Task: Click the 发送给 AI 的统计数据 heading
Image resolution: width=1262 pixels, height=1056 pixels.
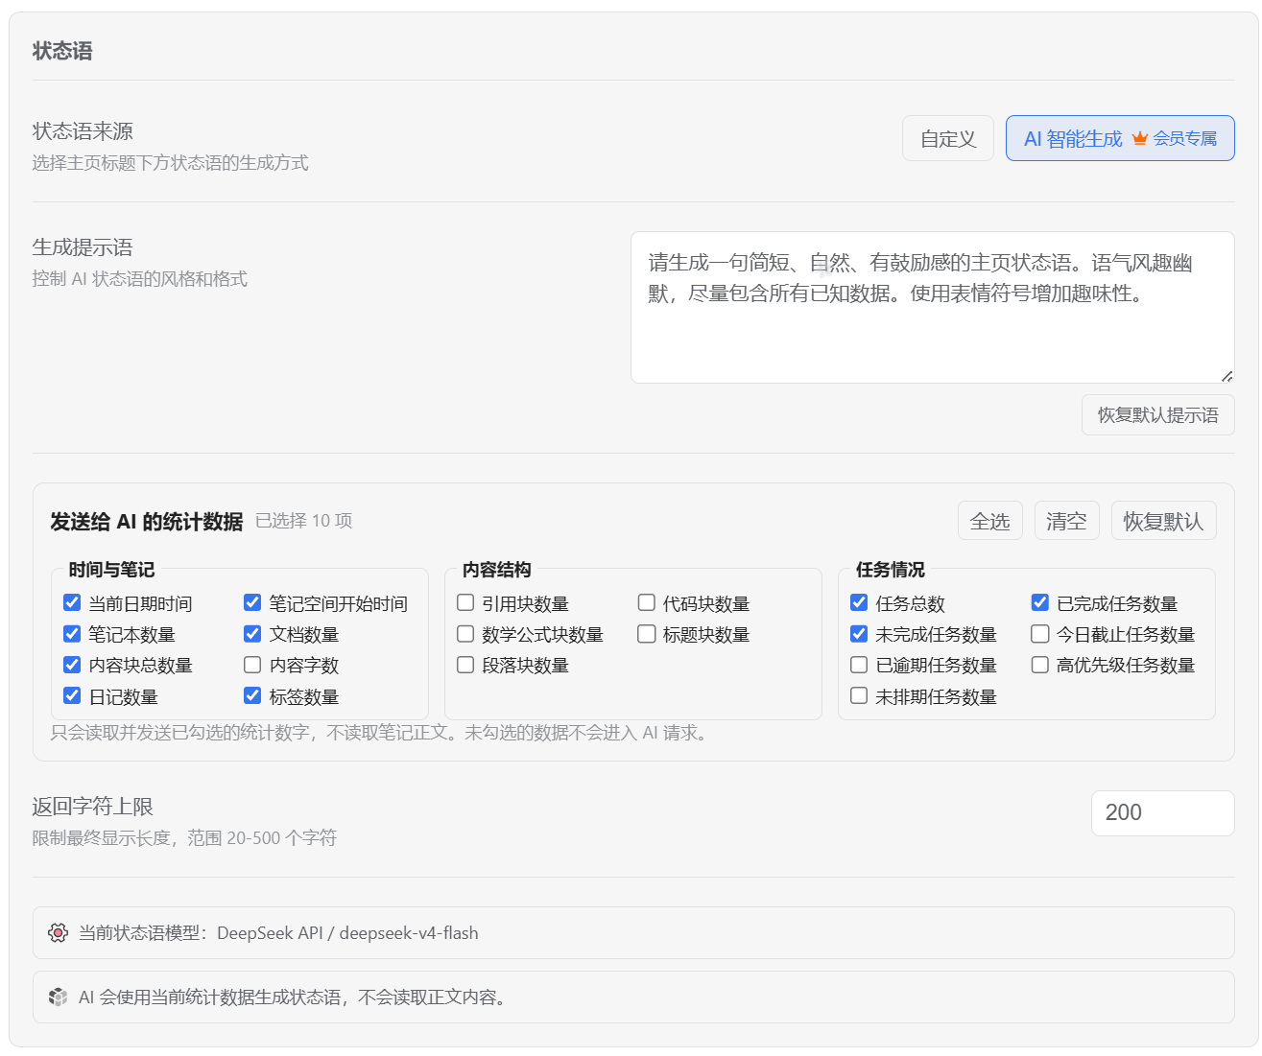Action: click(146, 521)
